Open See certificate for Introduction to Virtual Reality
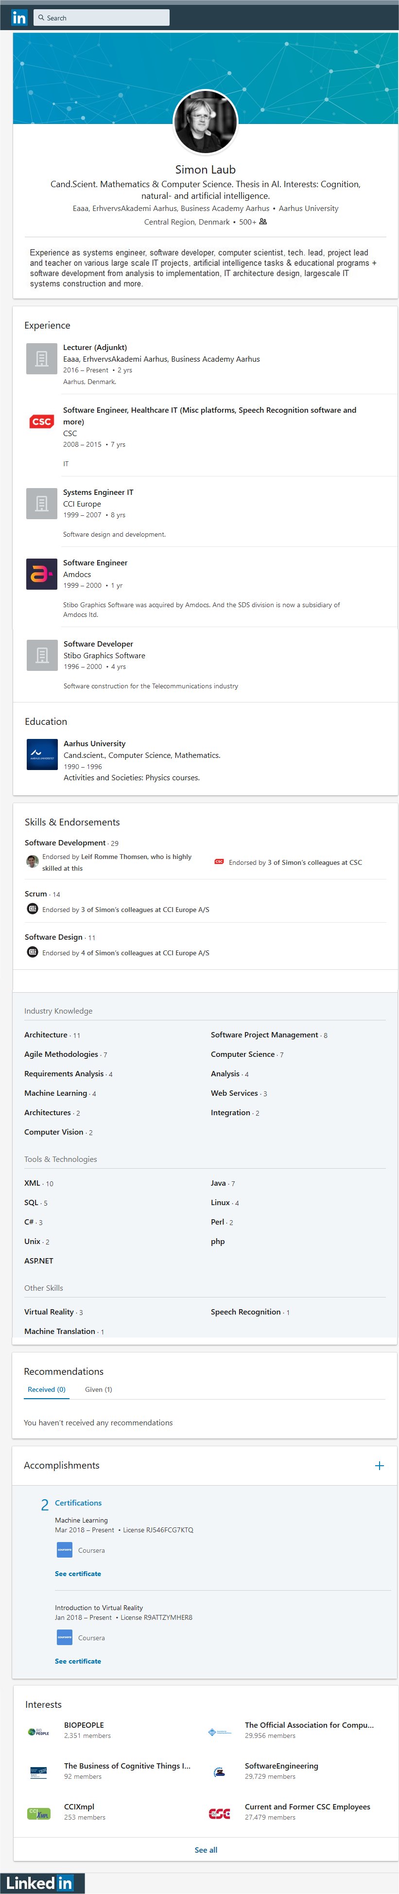 click(x=78, y=1661)
